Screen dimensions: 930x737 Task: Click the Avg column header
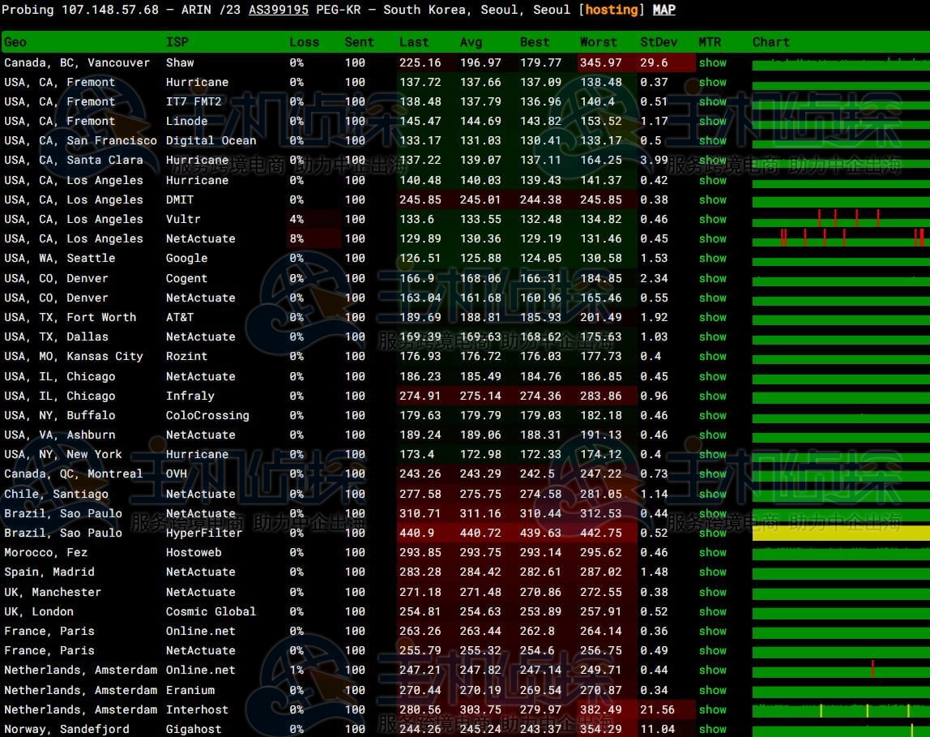click(x=470, y=42)
